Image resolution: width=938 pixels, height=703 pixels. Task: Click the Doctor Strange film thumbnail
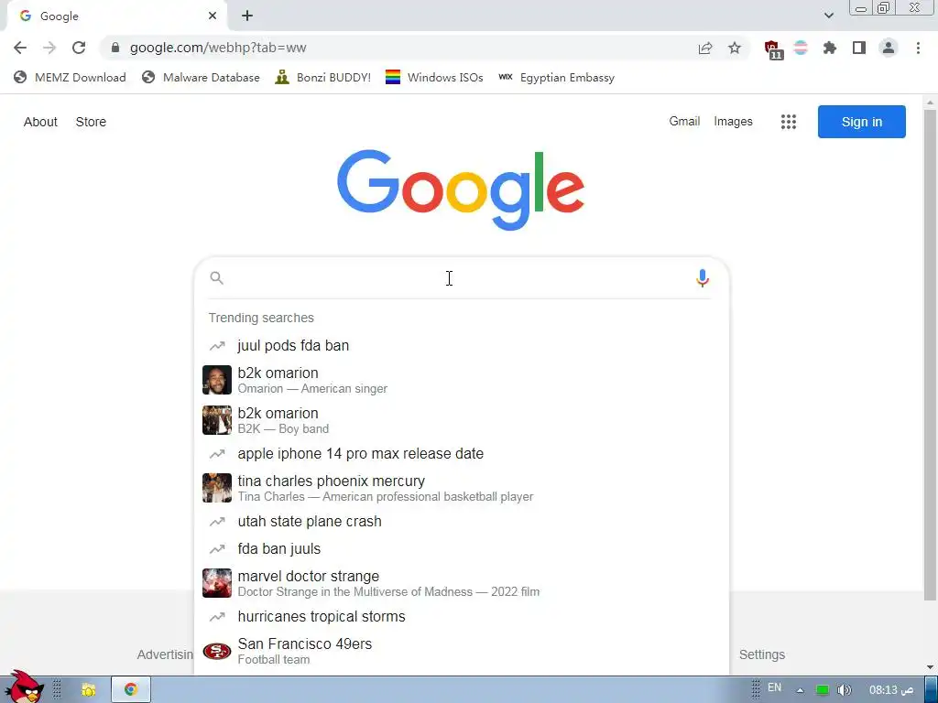[x=216, y=583]
